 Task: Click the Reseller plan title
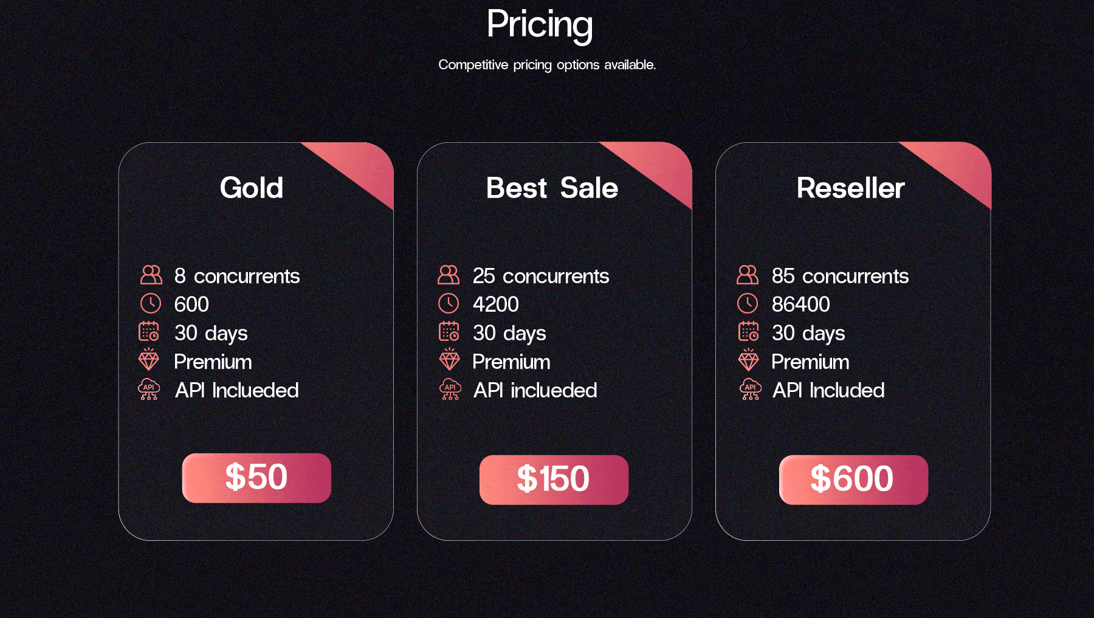click(x=851, y=188)
